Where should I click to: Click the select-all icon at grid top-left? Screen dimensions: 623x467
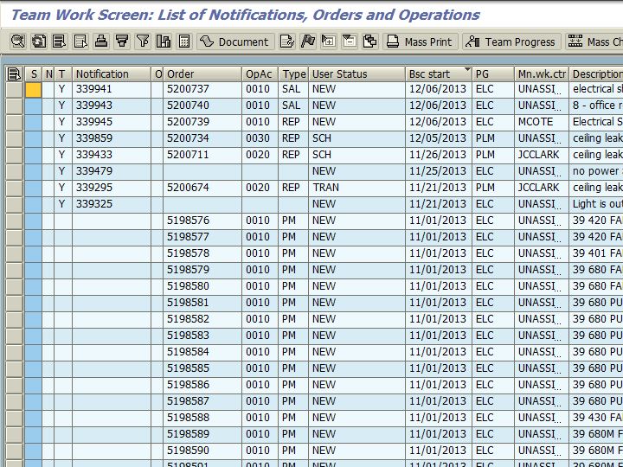click(14, 74)
